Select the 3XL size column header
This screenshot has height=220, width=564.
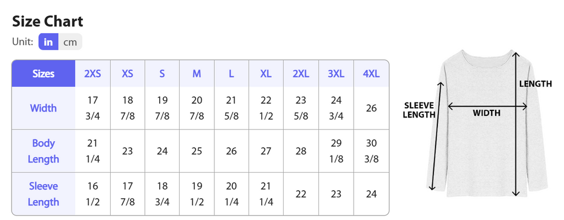tap(336, 73)
